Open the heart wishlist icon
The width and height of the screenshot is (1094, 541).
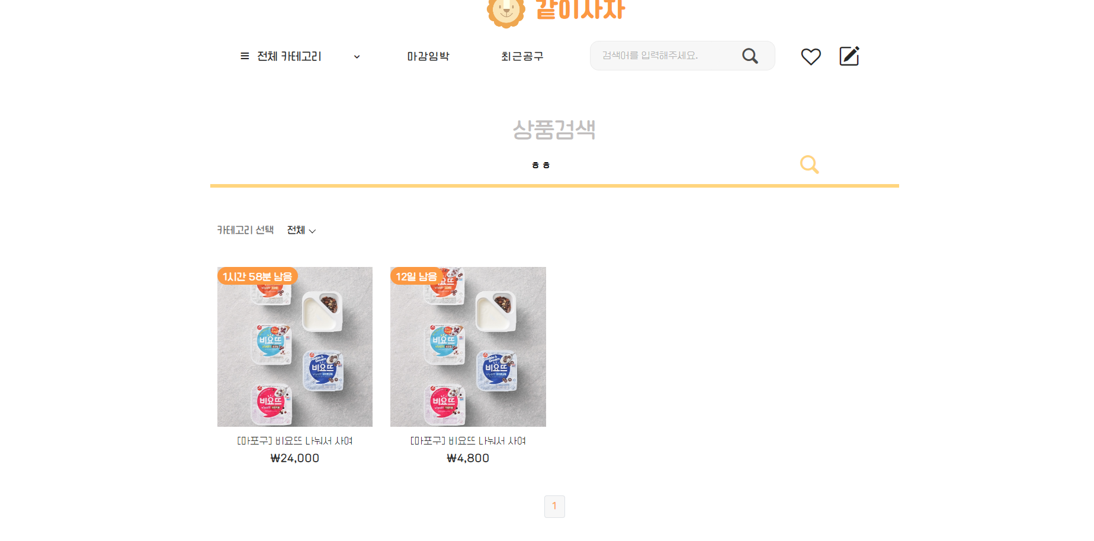pyautogui.click(x=811, y=56)
